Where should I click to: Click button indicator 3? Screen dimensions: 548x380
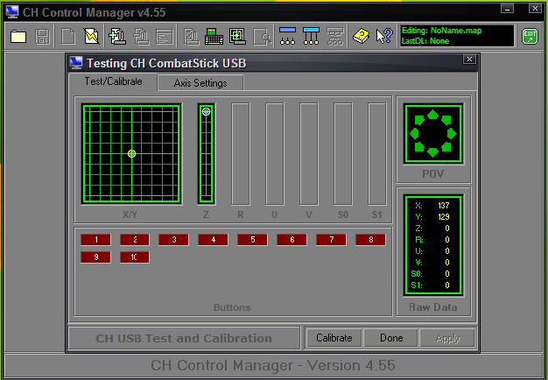click(x=173, y=240)
